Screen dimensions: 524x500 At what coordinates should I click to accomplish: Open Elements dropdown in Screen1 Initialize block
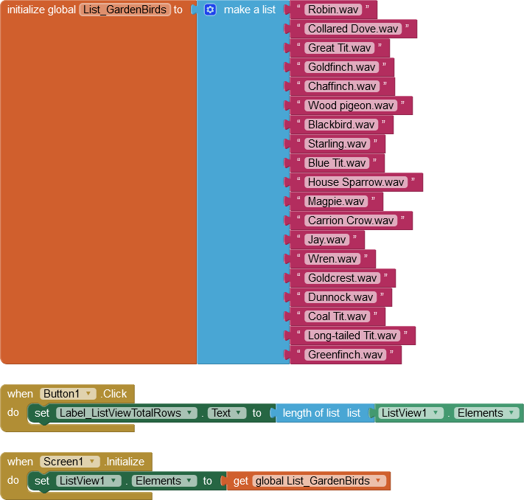[x=189, y=481]
